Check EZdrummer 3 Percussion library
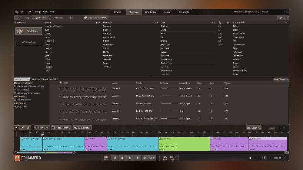The width and height of the screenshot is (303, 170). tap(15, 93)
